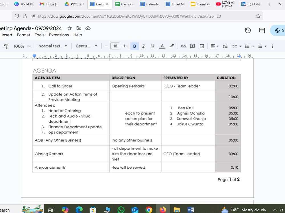Click the bulleted list icon
Image resolution: width=285 pixels, height=213 pixels.
click(x=247, y=46)
